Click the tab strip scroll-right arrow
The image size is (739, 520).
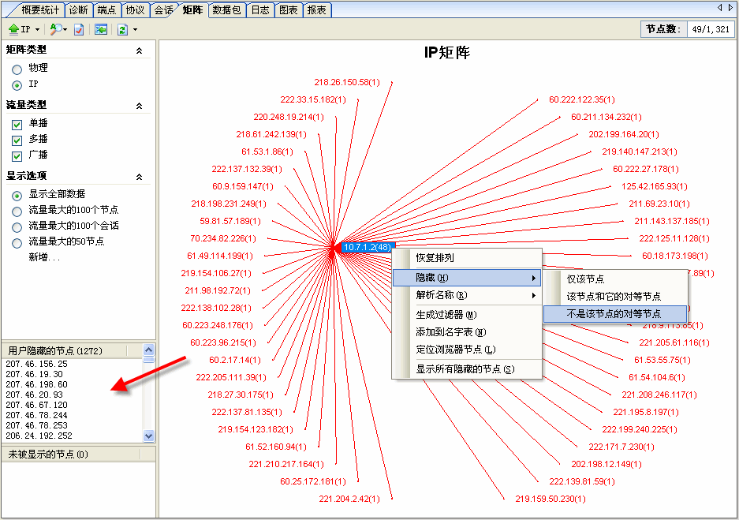click(730, 8)
